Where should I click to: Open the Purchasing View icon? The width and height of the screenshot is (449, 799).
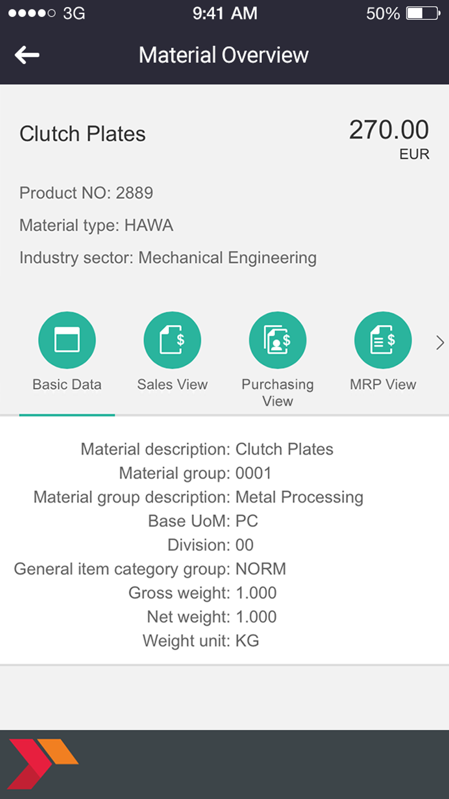tap(278, 340)
